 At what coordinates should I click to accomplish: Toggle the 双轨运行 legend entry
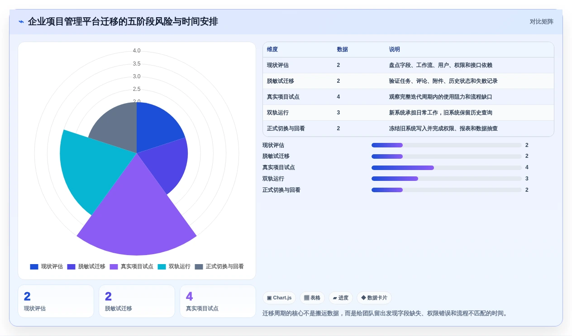pyautogui.click(x=174, y=267)
